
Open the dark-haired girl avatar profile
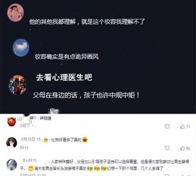point(11,142)
